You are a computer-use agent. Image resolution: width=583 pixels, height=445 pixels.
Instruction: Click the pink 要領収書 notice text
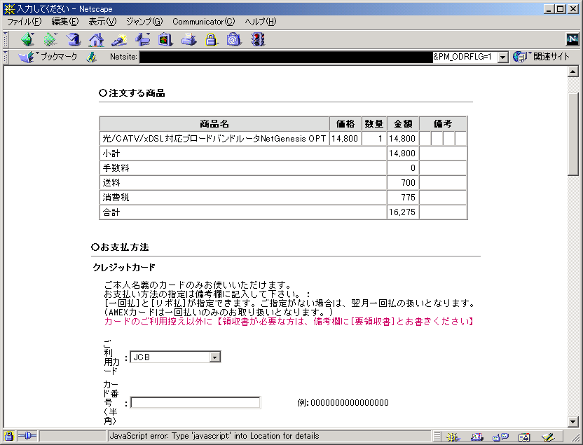[289, 321]
